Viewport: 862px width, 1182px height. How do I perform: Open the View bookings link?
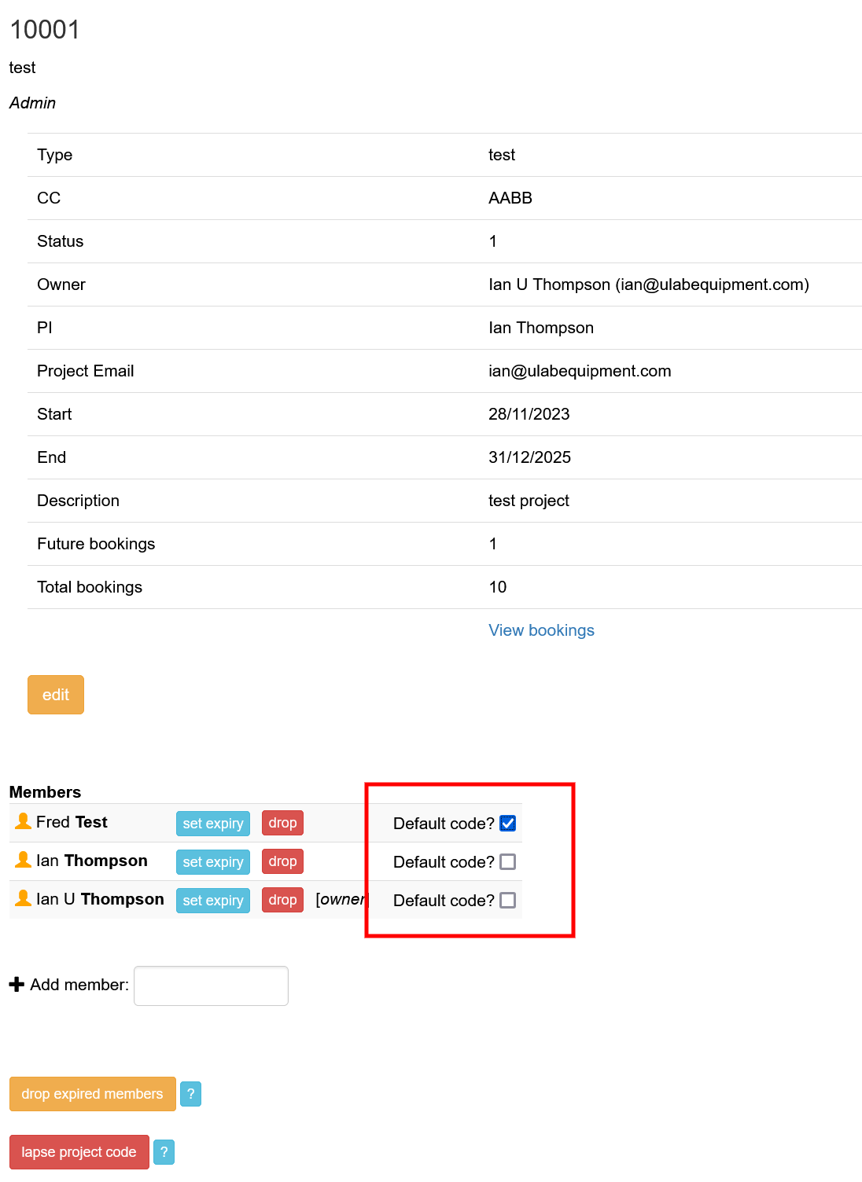541,630
